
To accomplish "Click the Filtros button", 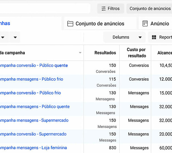I will [x=111, y=9].
